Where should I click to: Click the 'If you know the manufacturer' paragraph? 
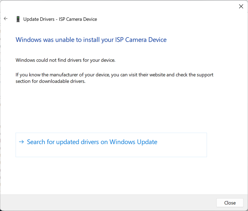click(x=114, y=75)
